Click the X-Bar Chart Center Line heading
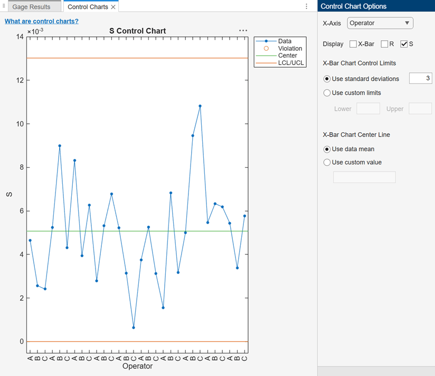This screenshot has height=376, width=435. click(356, 135)
